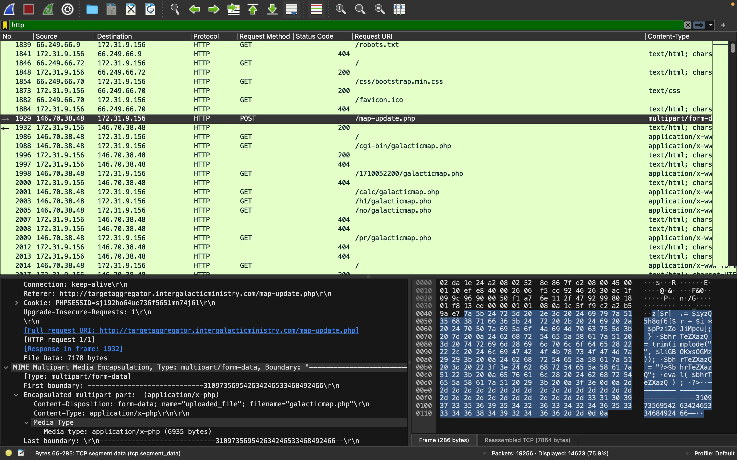Toggle packet list colorization rules
Image resolution: width=737 pixels, height=460 pixels.
coord(316,9)
